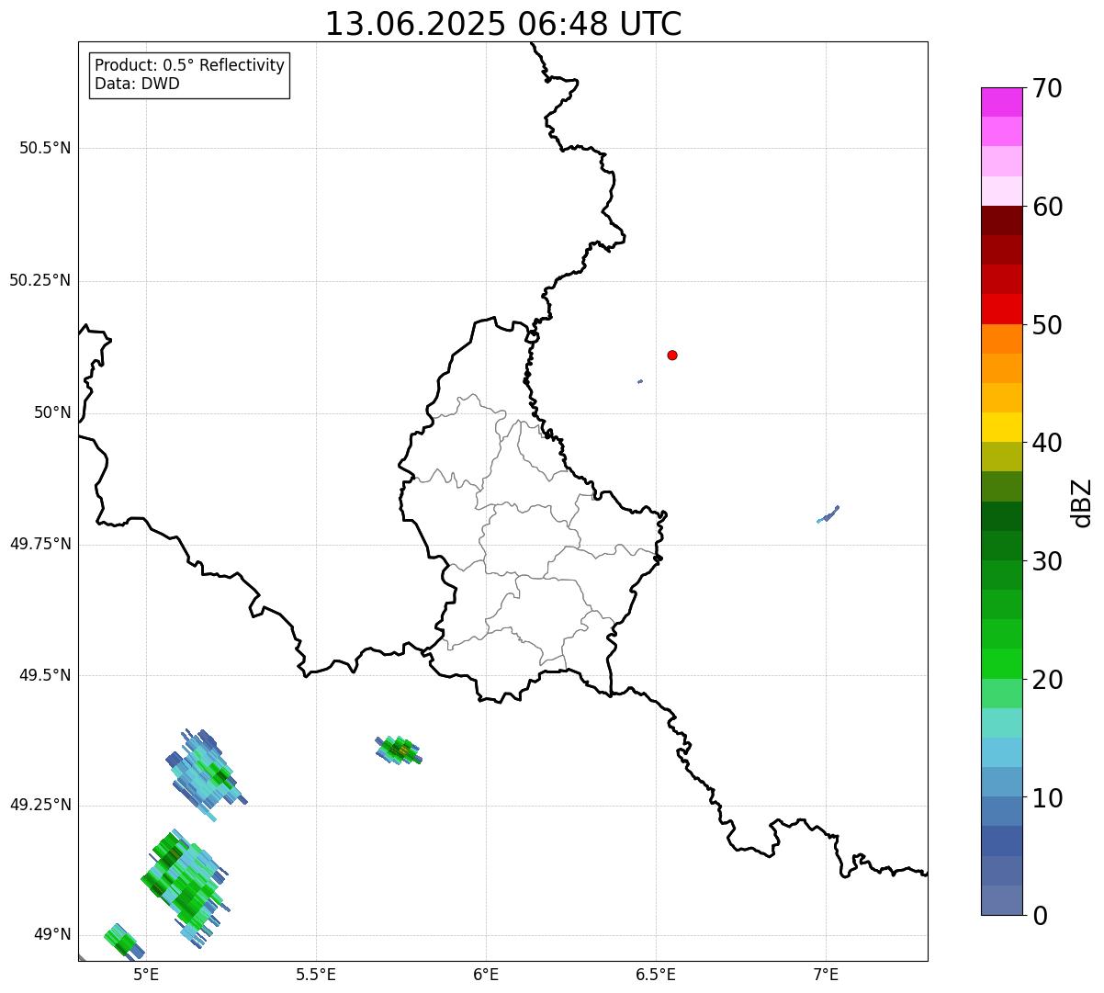Image resolution: width=1104 pixels, height=993 pixels.
Task: Click the 50.5°N latitude label
Action: (45, 148)
